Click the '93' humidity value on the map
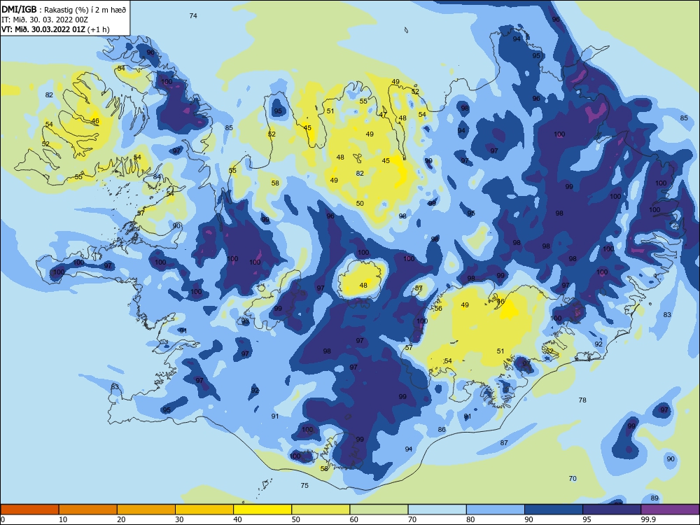The height and width of the screenshot is (525, 700). point(245,321)
